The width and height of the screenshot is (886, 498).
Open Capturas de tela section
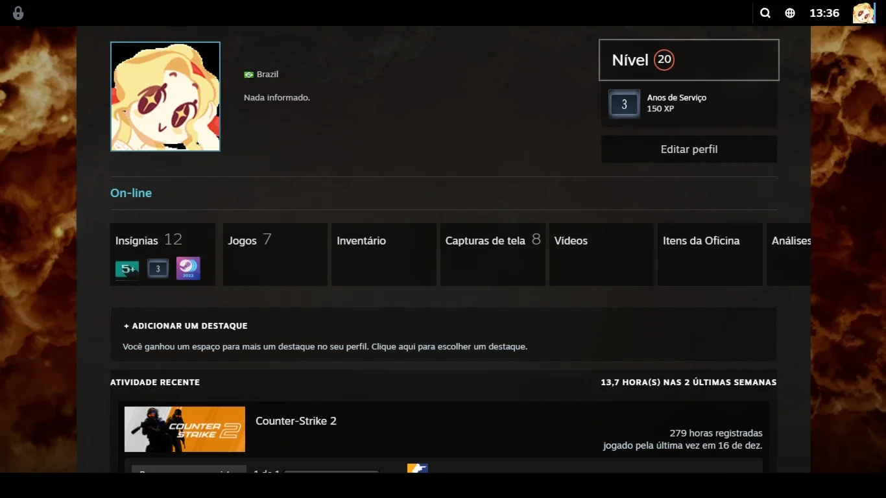[493, 254]
